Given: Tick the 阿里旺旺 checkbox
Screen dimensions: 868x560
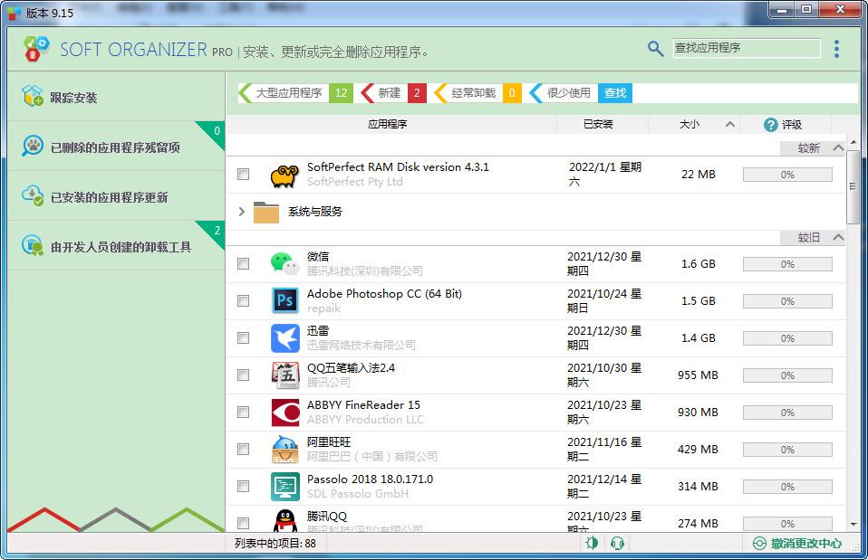Looking at the screenshot, I should coord(243,449).
